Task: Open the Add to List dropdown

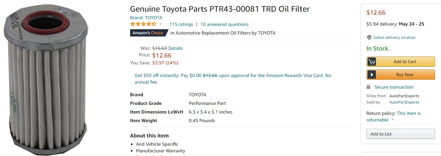Action: (x=401, y=134)
